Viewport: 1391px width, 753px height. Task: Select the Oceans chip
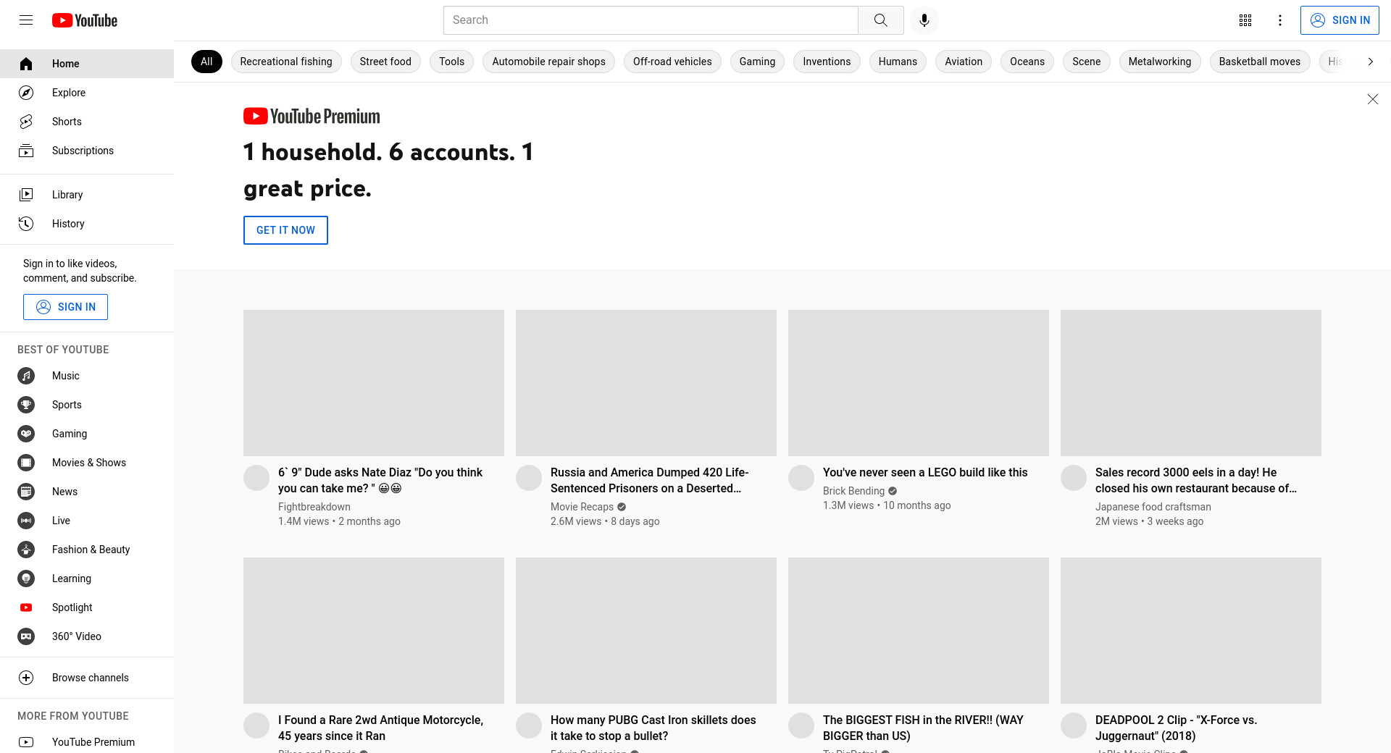click(x=1027, y=62)
